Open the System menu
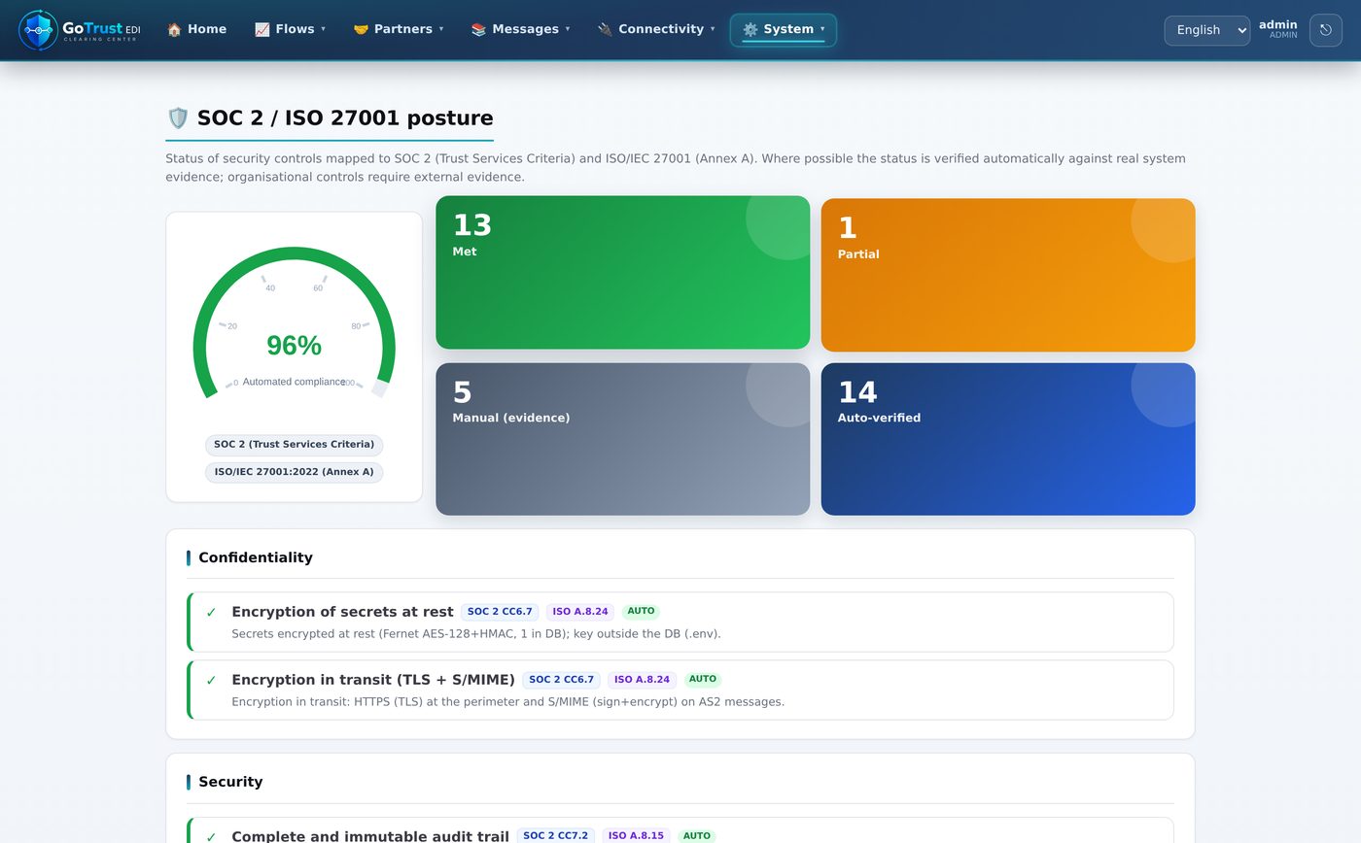1361x843 pixels. (x=784, y=30)
